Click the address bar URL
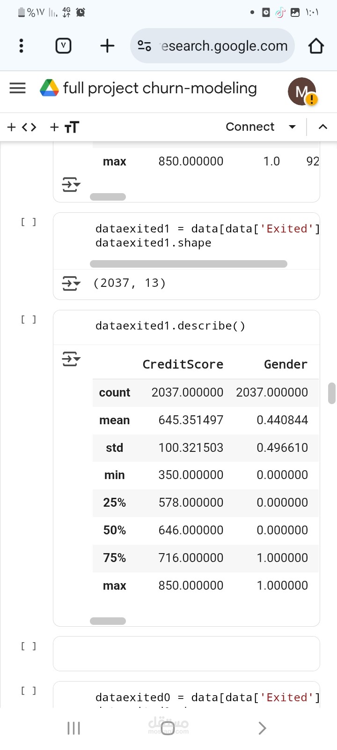 pyautogui.click(x=224, y=46)
